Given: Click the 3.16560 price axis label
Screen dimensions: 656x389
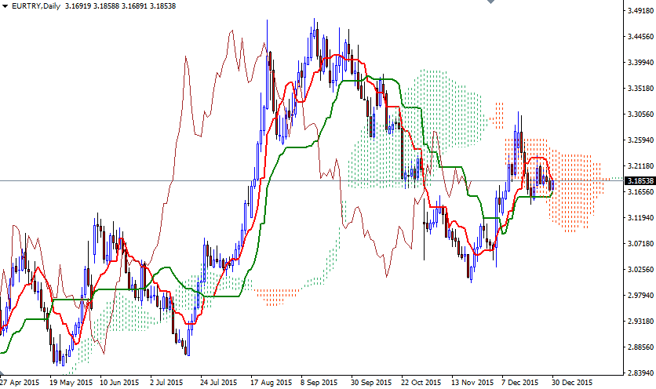Looking at the screenshot, I should click(640, 192).
